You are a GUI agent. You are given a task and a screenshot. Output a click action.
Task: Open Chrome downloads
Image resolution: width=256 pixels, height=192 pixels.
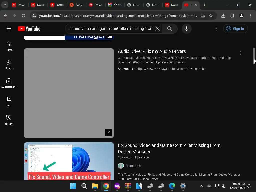tap(223, 16)
